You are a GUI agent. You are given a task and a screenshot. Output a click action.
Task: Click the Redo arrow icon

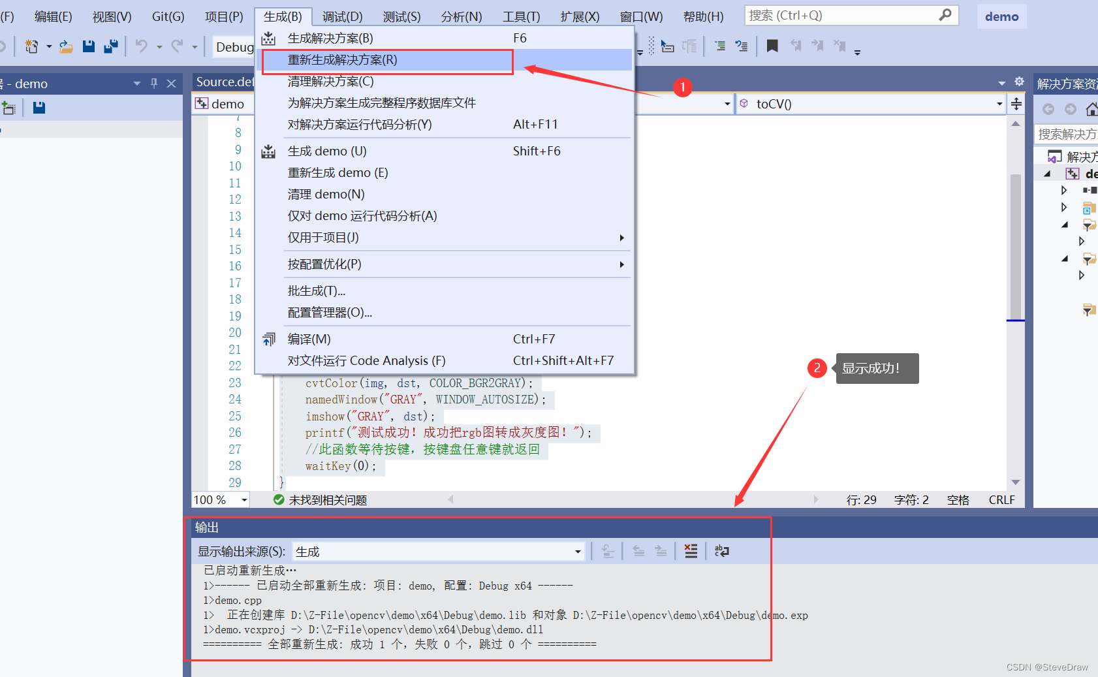coord(177,46)
